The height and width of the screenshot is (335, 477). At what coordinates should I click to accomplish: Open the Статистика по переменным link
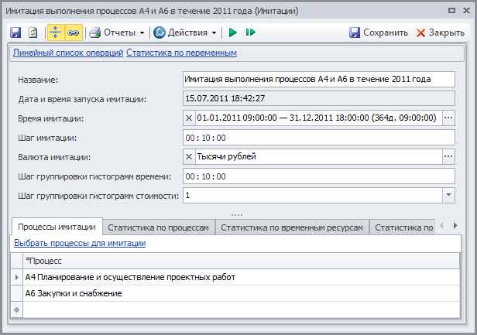tap(181, 53)
